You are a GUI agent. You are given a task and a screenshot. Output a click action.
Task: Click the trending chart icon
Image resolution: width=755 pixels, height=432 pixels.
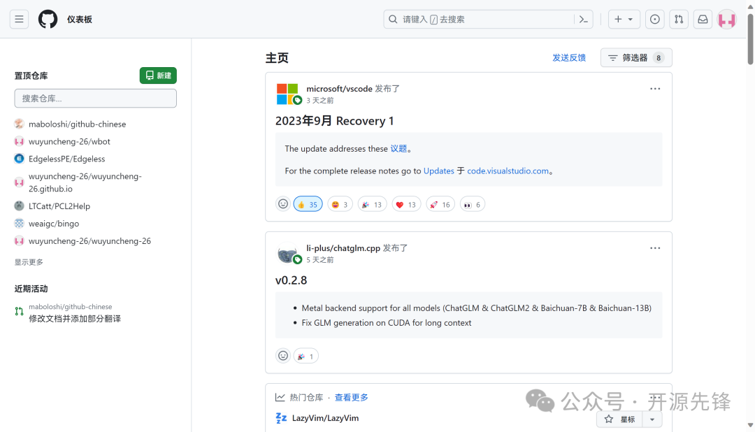point(280,397)
